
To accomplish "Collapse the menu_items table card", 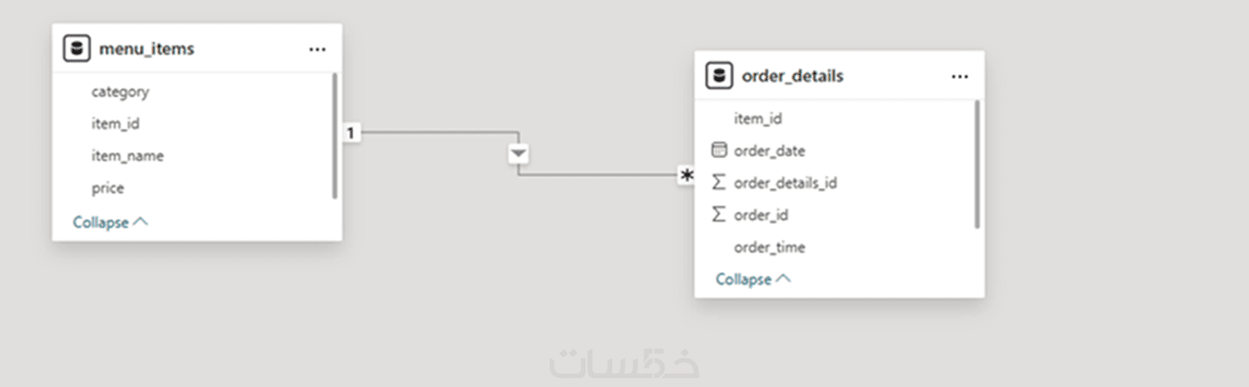I will click(x=110, y=223).
